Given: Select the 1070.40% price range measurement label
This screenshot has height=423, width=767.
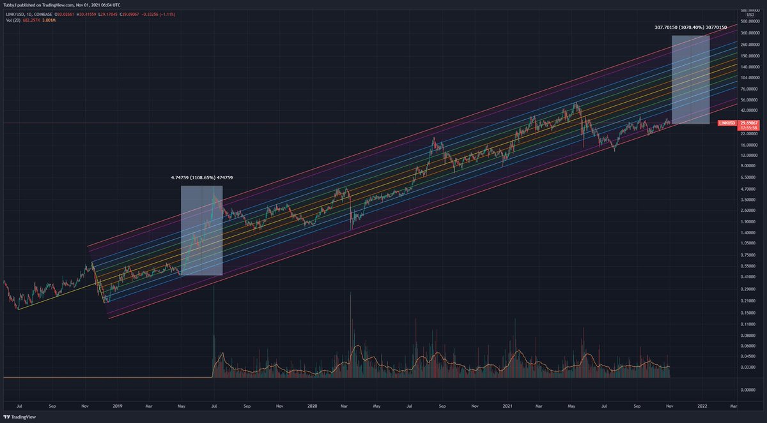Looking at the screenshot, I should 691,28.
